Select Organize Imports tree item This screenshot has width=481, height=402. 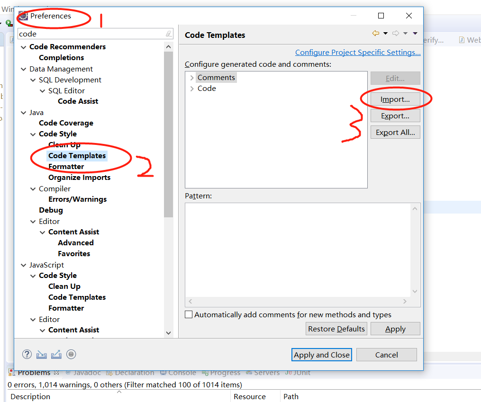click(79, 178)
